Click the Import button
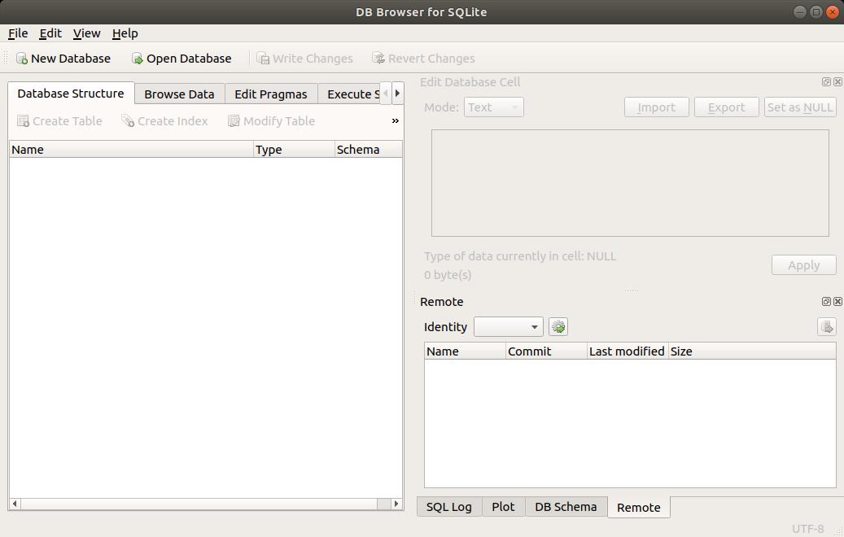 coord(656,107)
